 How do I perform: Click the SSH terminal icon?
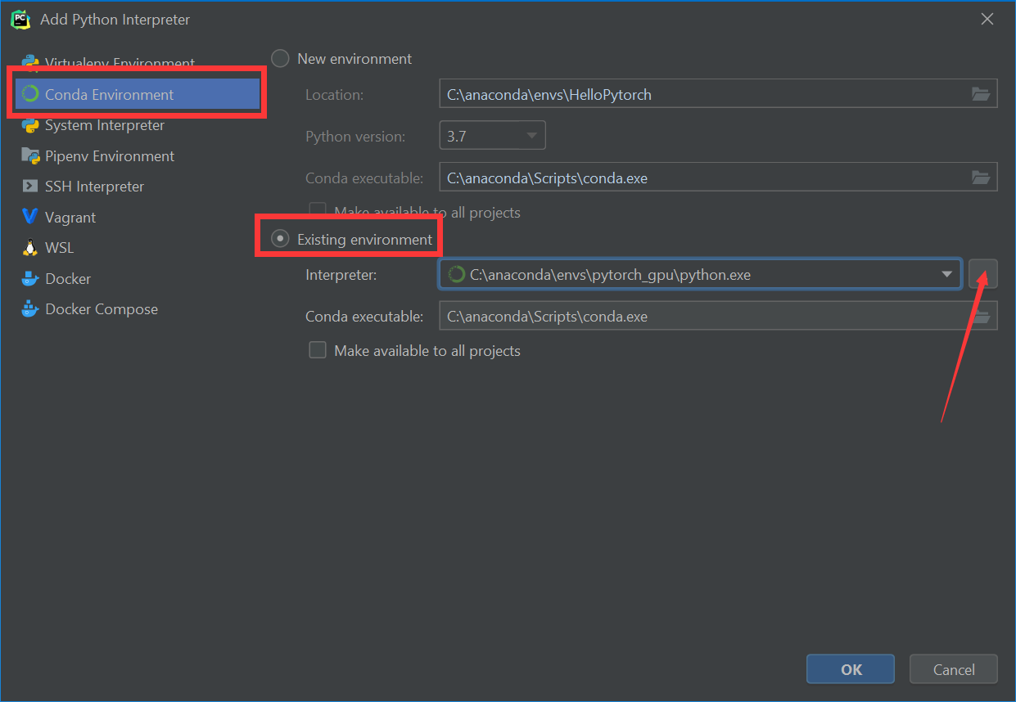coord(30,187)
